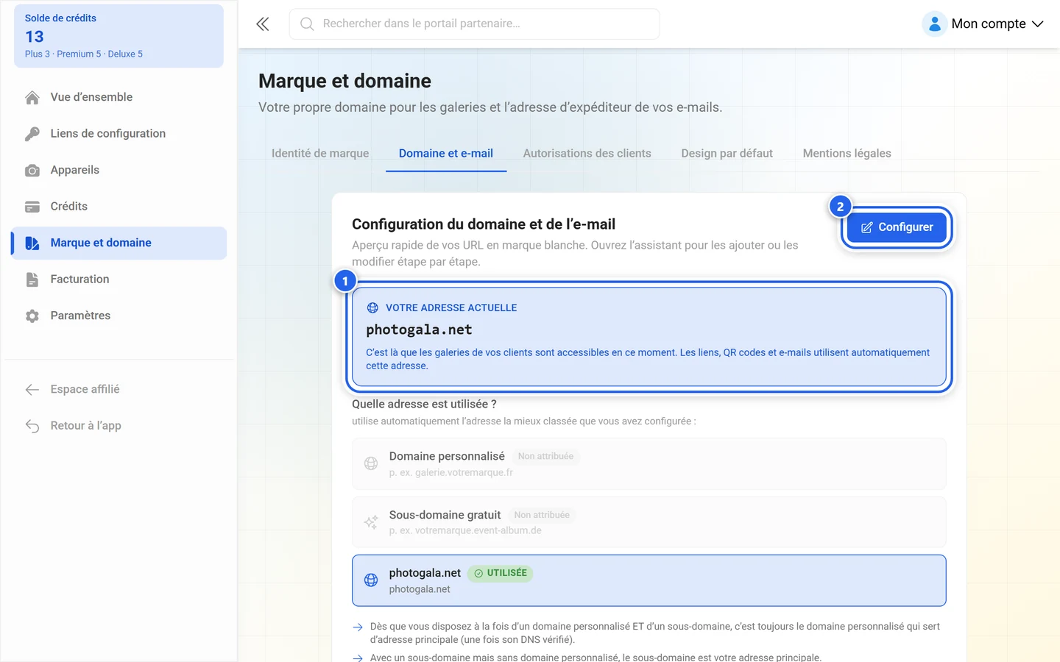Open Vue d'ensemble in the sidebar
Image resolution: width=1060 pixels, height=662 pixels.
119,97
